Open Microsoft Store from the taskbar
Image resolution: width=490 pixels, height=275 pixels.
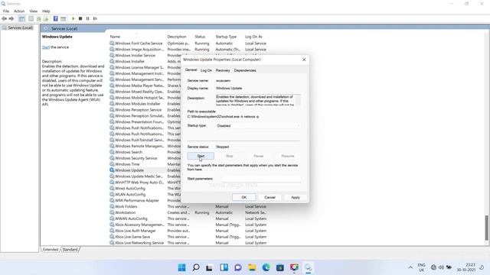pos(280,267)
